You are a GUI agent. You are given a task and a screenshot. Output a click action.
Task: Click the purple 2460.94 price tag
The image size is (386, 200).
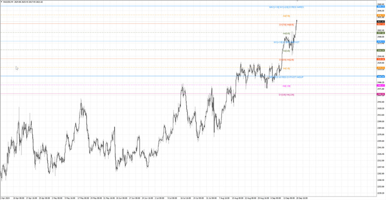coord(380,94)
